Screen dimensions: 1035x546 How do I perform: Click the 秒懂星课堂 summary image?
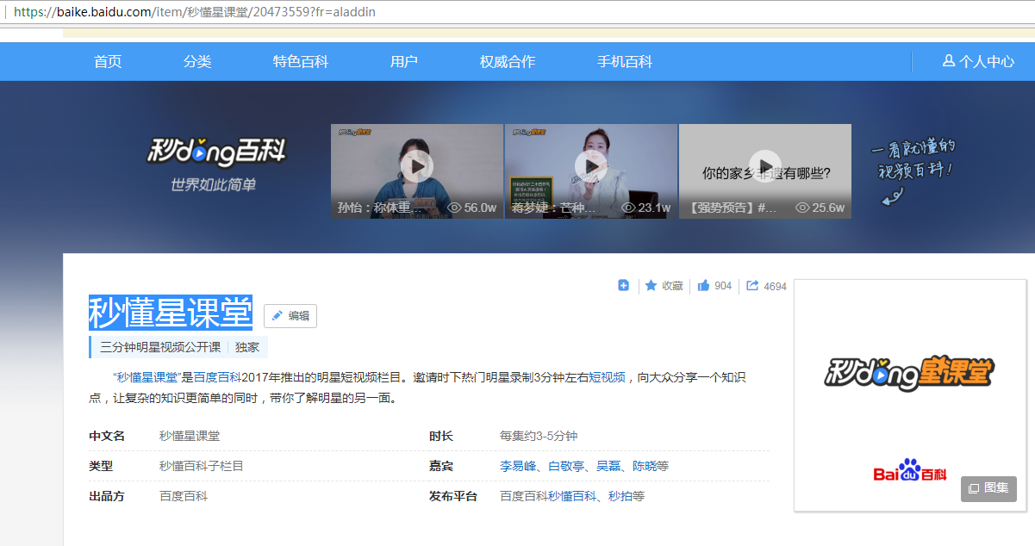click(x=910, y=395)
